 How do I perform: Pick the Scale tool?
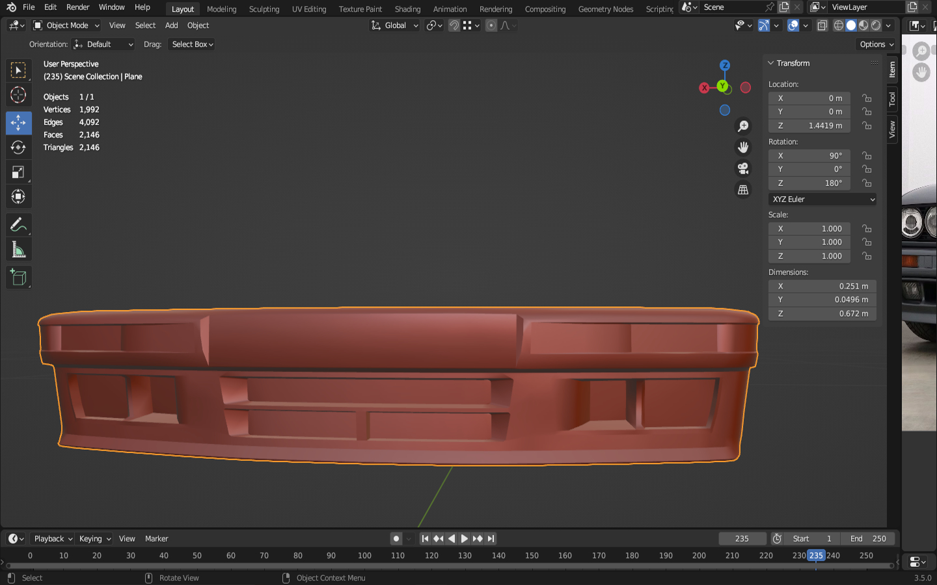pyautogui.click(x=18, y=172)
